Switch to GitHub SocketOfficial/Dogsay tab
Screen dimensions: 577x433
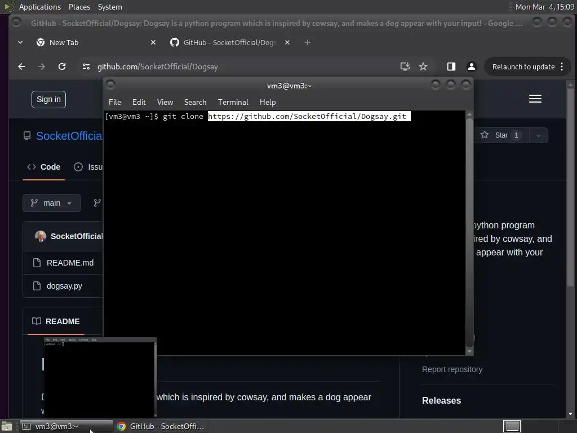tap(230, 42)
